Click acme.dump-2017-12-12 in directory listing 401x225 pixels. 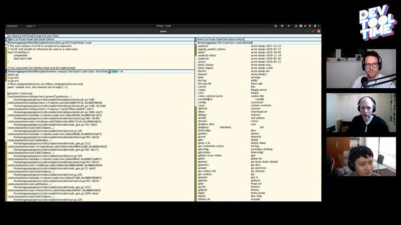click(x=266, y=46)
